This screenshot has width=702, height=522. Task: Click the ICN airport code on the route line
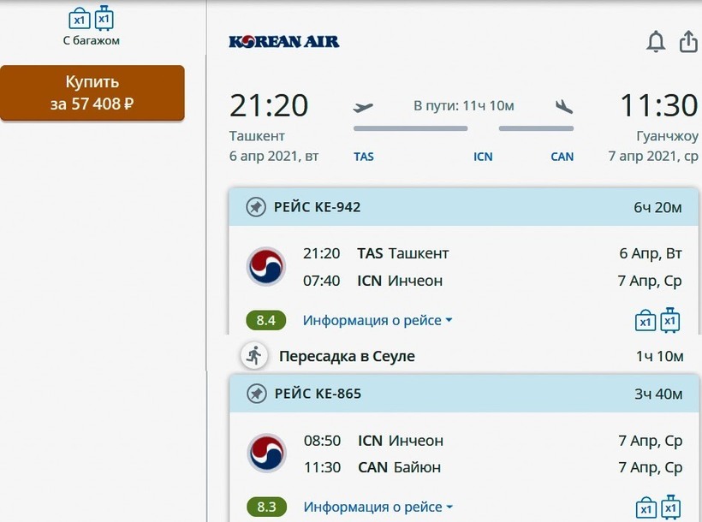tap(483, 157)
